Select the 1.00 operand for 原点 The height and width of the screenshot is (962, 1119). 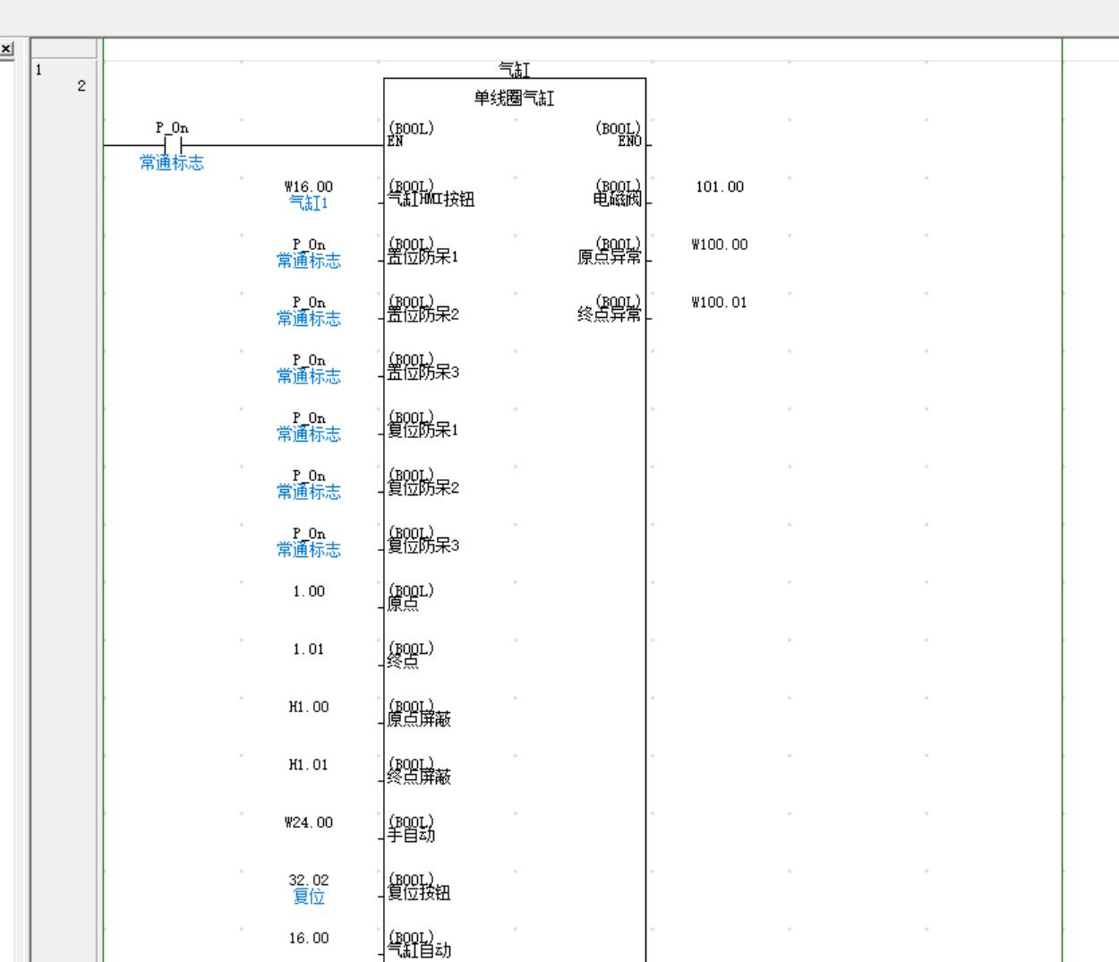tap(309, 591)
